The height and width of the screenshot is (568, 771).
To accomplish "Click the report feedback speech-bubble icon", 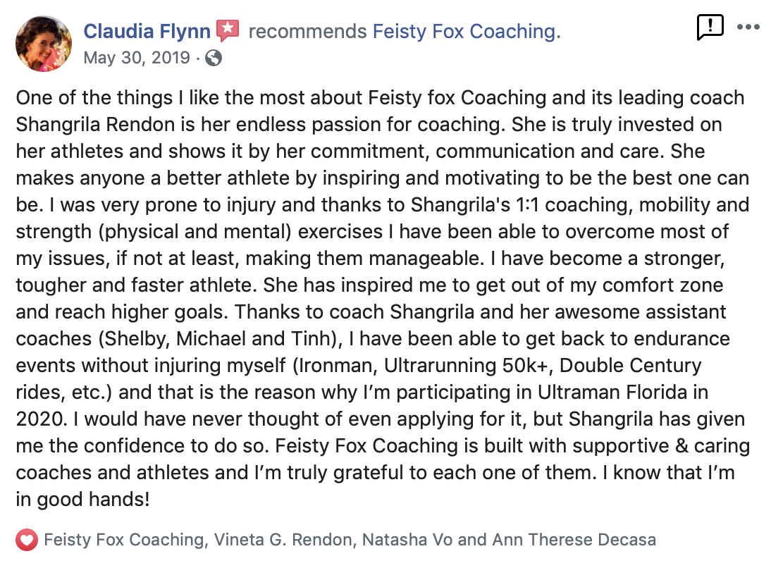I will point(710,27).
